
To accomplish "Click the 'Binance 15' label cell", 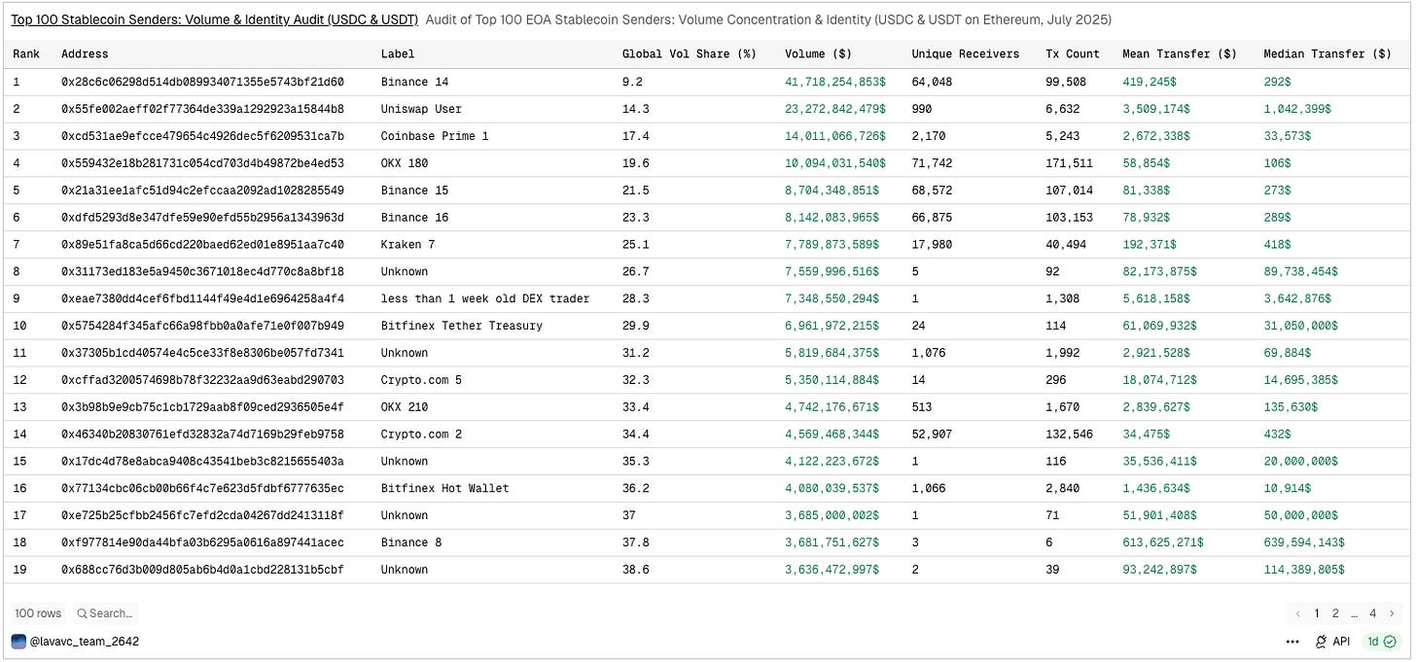I will (x=415, y=191).
